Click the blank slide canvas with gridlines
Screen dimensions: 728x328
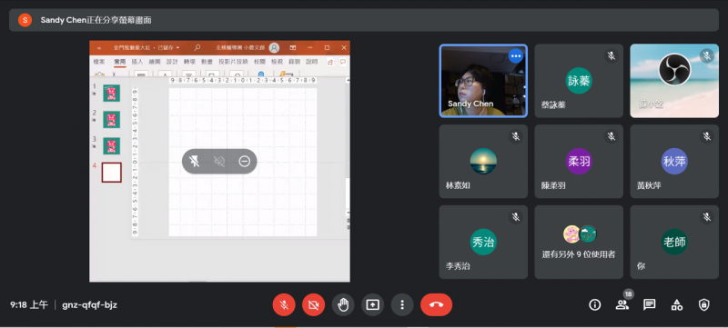tap(243, 162)
